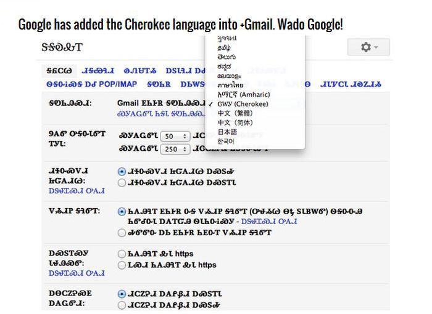This screenshot has height=314, width=432.
Task: Open the gear settings menu button
Action: click(368, 47)
